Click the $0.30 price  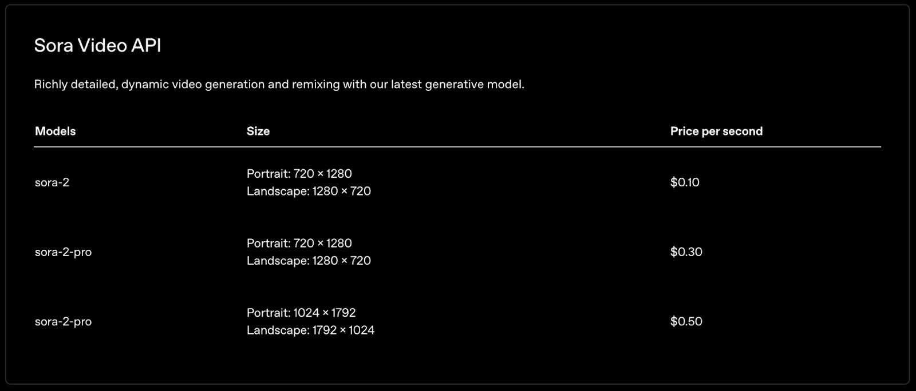click(x=686, y=252)
